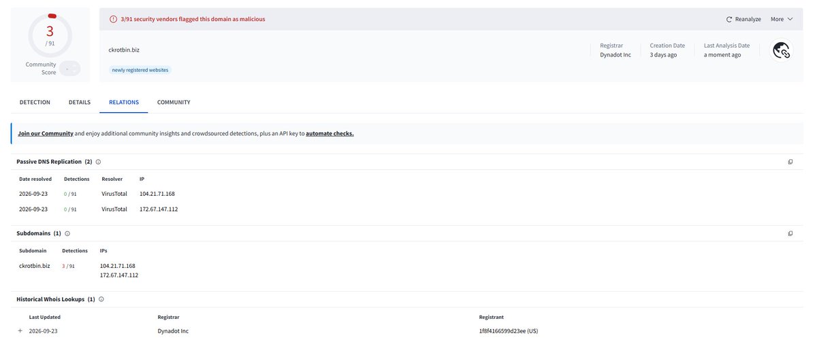Click the 3/91 detection score circle

tap(50, 36)
